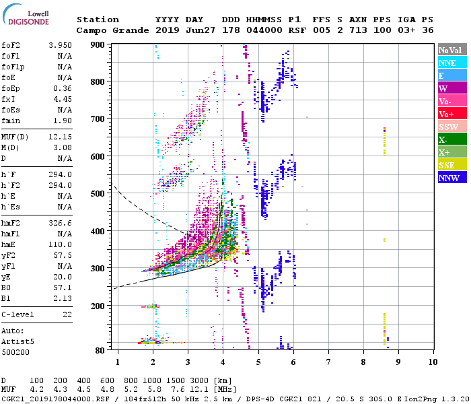This screenshot has width=471, height=404.
Task: Click the B1 value 2.13
Action: (x=63, y=298)
